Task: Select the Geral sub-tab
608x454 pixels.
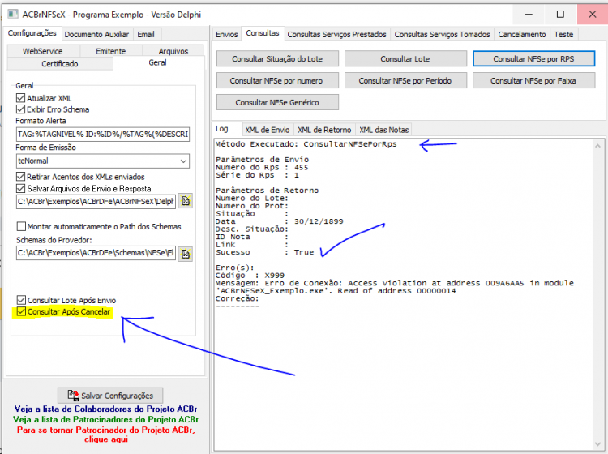Action: click(158, 62)
